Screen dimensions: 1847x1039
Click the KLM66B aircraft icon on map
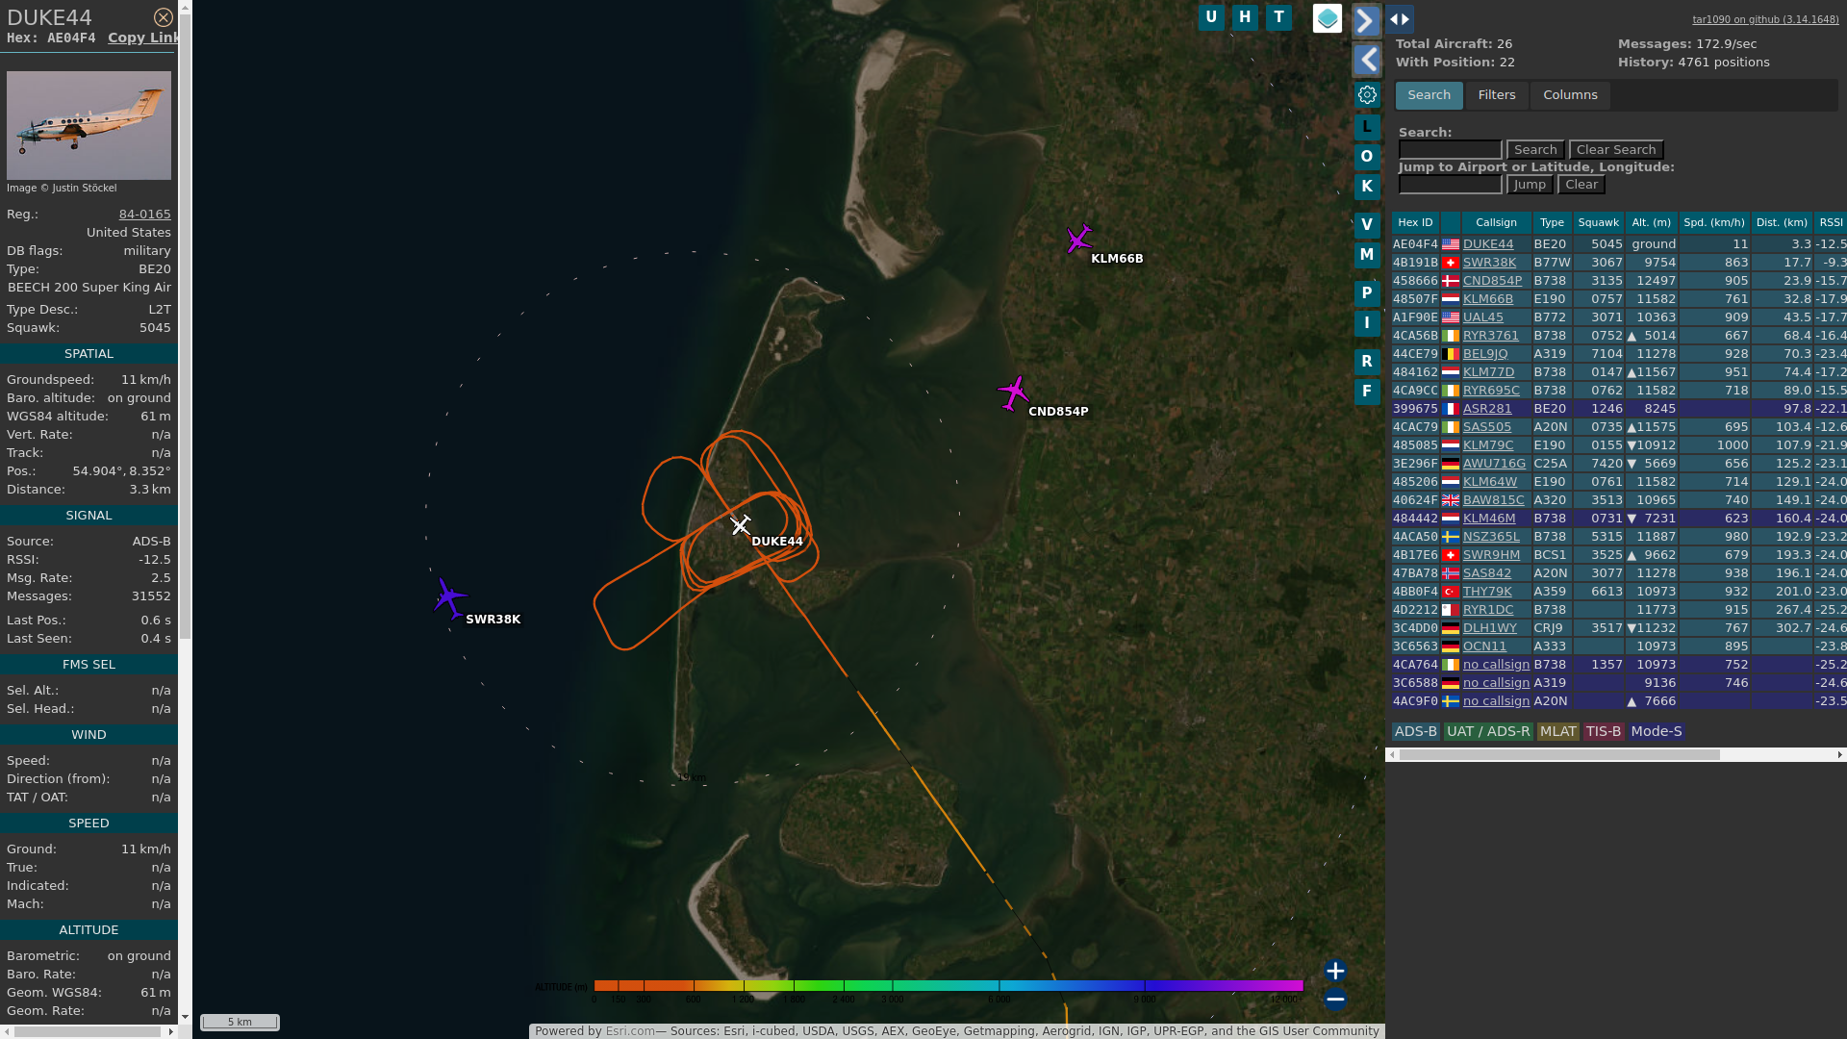coord(1078,239)
